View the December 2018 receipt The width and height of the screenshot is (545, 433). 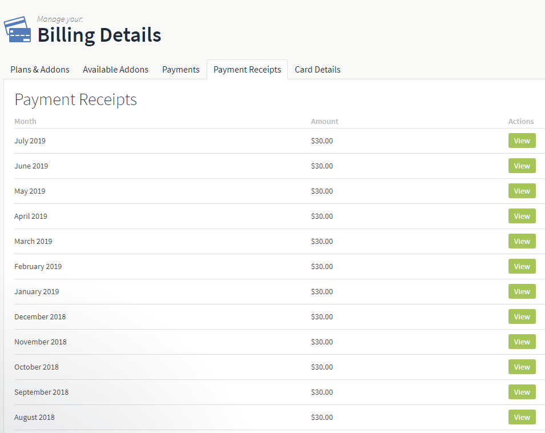tap(522, 317)
